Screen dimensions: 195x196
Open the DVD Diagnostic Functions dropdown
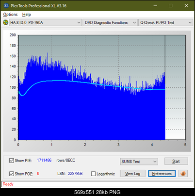(x=110, y=23)
